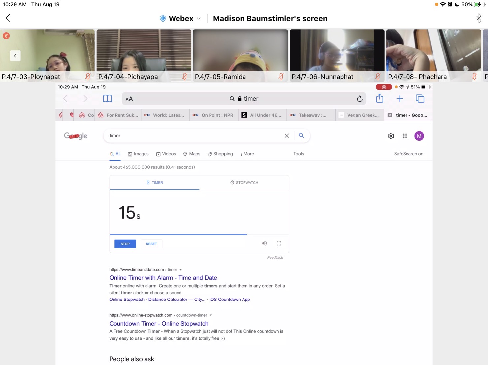
Task: Select P.4/7-03-Ploynapat video thumbnail
Action: tap(47, 55)
